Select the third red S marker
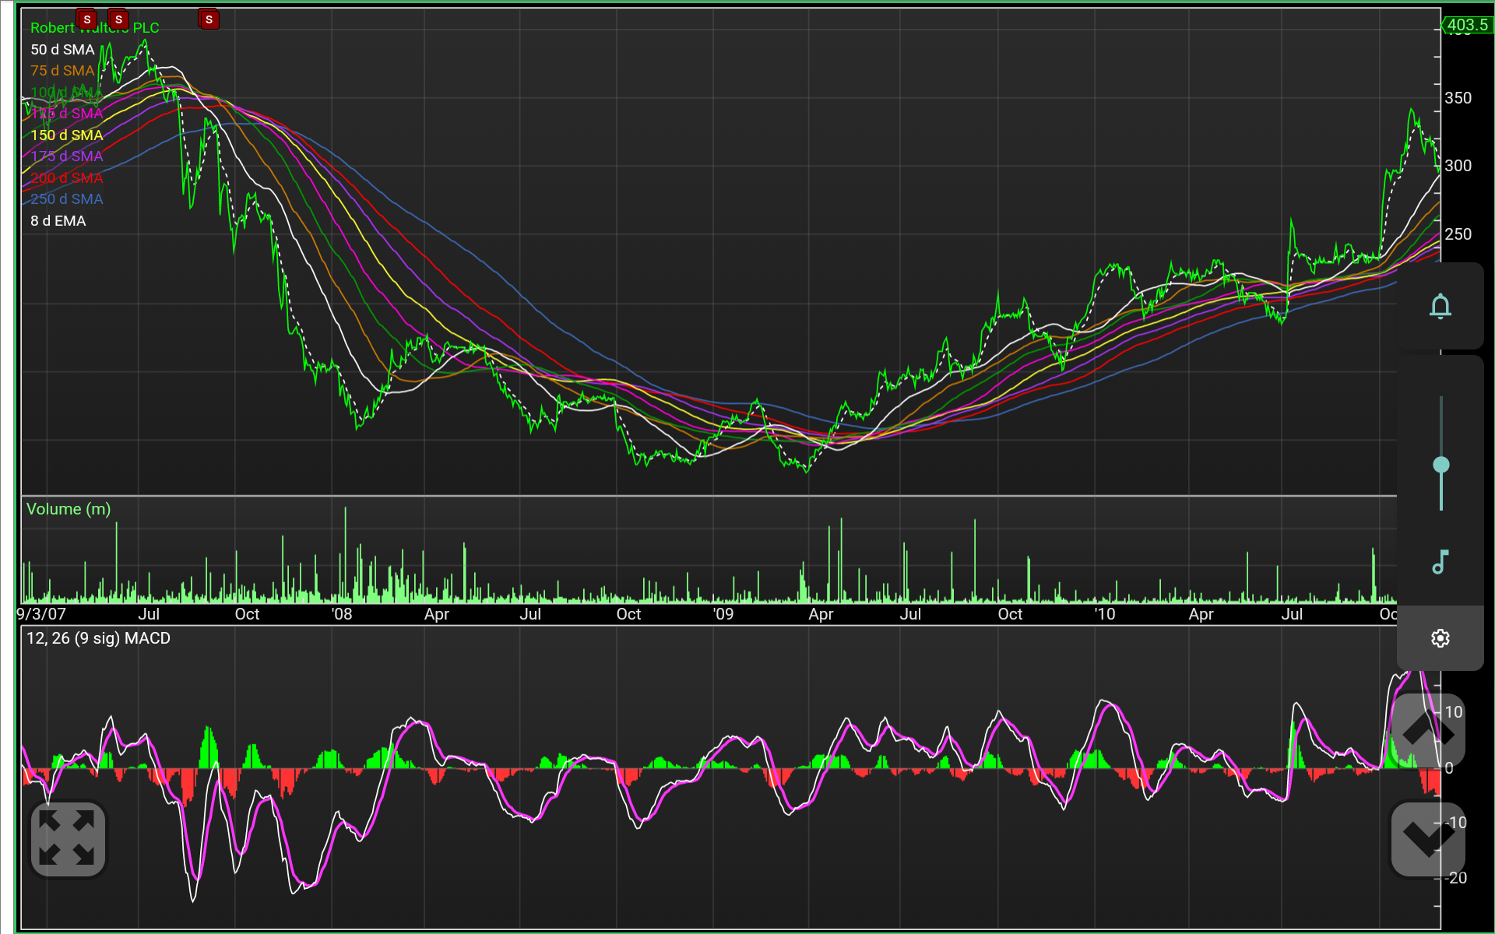1495x934 pixels. pos(209,19)
